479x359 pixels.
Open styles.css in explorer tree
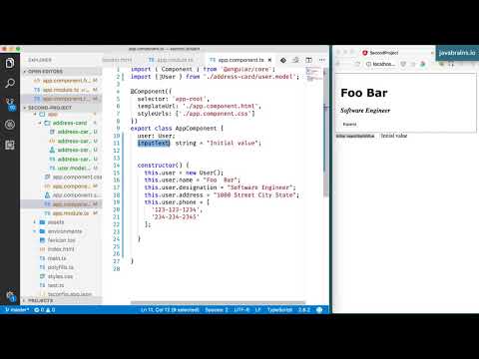56,276
